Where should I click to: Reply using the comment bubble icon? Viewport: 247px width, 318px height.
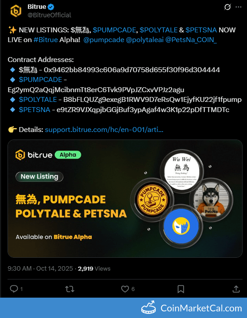click(14, 289)
